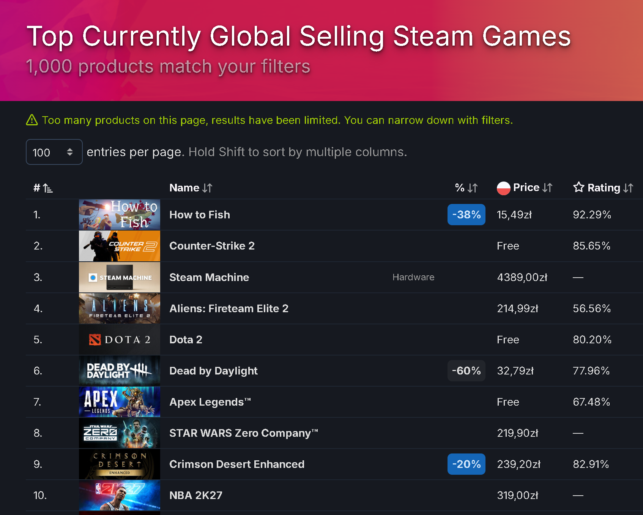Click the warning triangle icon

(32, 120)
